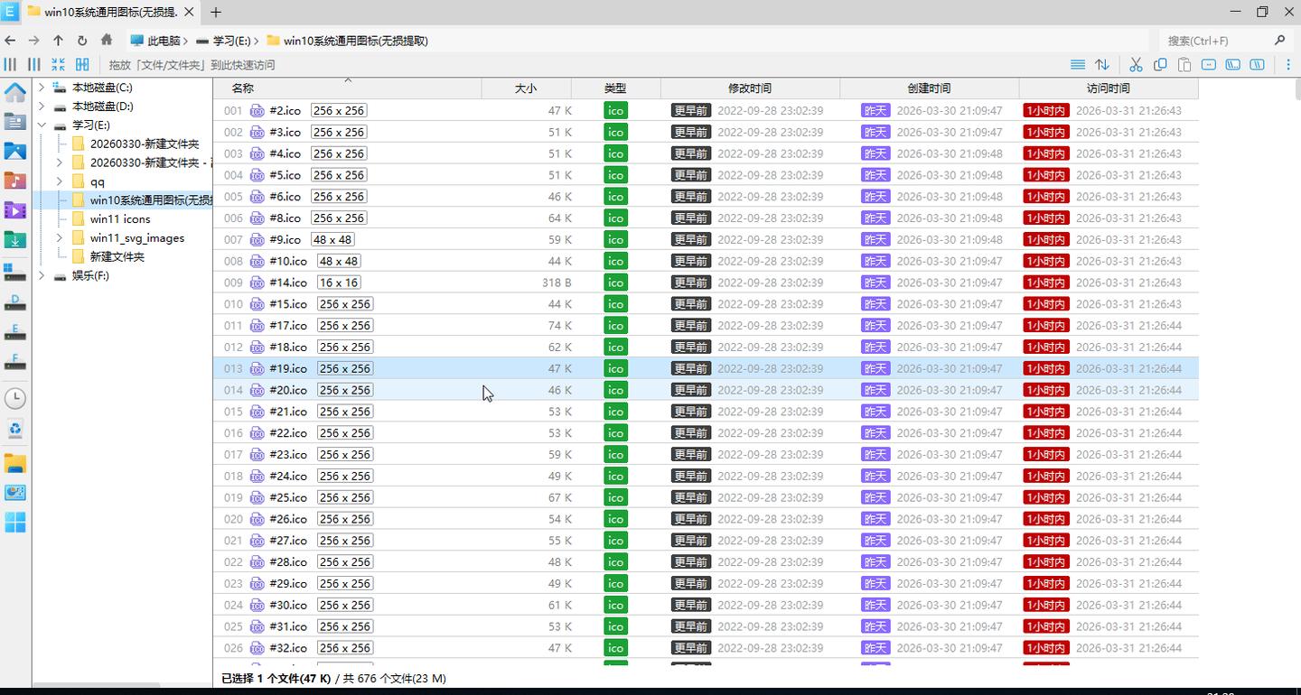1301x695 pixels.
Task: Click 此电脑 in the address breadcrumb
Action: click(x=164, y=41)
